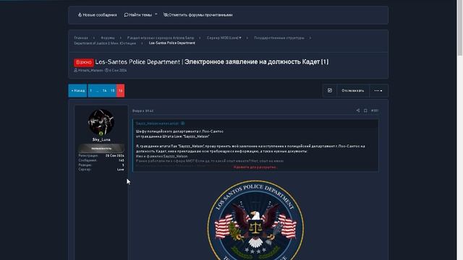Open the Sky_Luna username profile link
This screenshot has width=463, height=260.
pos(101,139)
